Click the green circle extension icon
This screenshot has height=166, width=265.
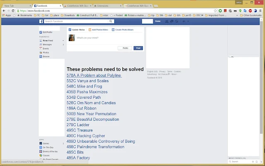[220, 11]
